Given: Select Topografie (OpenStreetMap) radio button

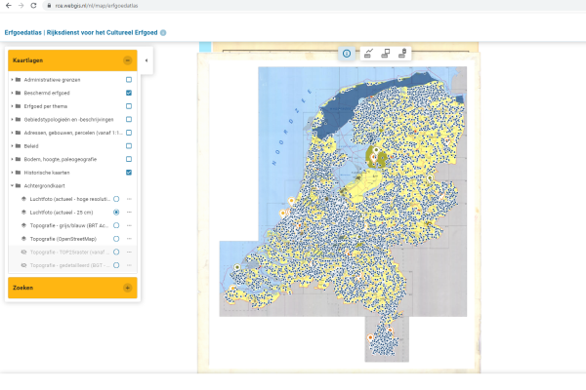Looking at the screenshot, I should pos(116,238).
